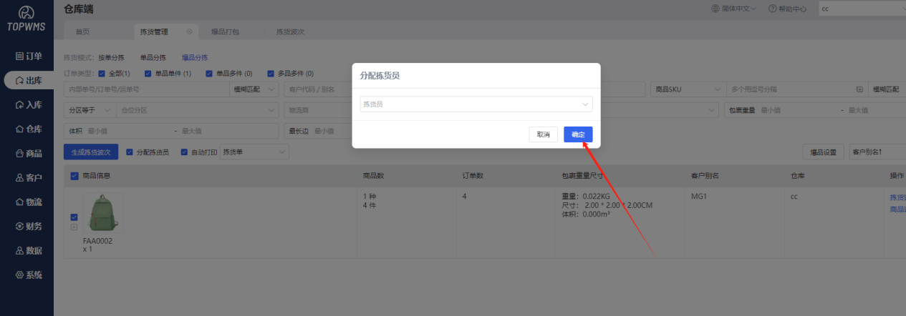Click the TOPWMS logo
This screenshot has width=906, height=316.
click(26, 18)
